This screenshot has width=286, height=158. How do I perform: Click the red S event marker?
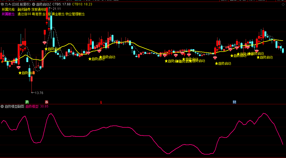pyautogui.click(x=101, y=102)
